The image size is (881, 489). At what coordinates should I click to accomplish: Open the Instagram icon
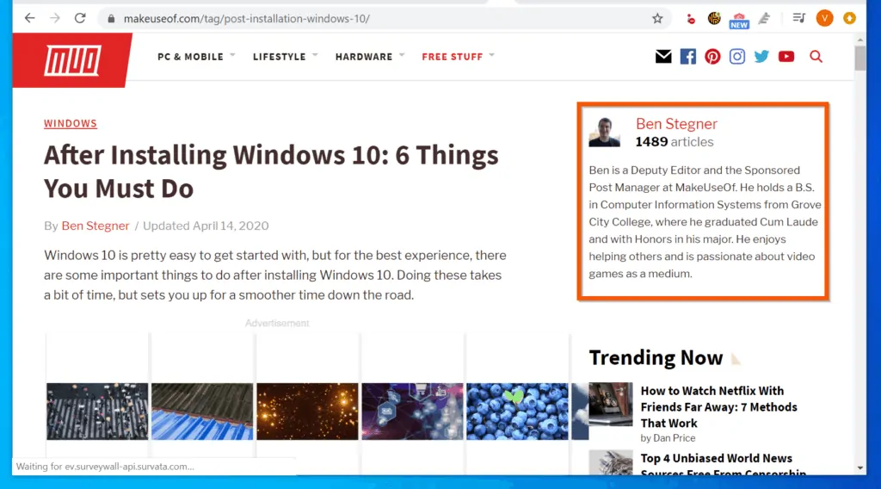[737, 56]
